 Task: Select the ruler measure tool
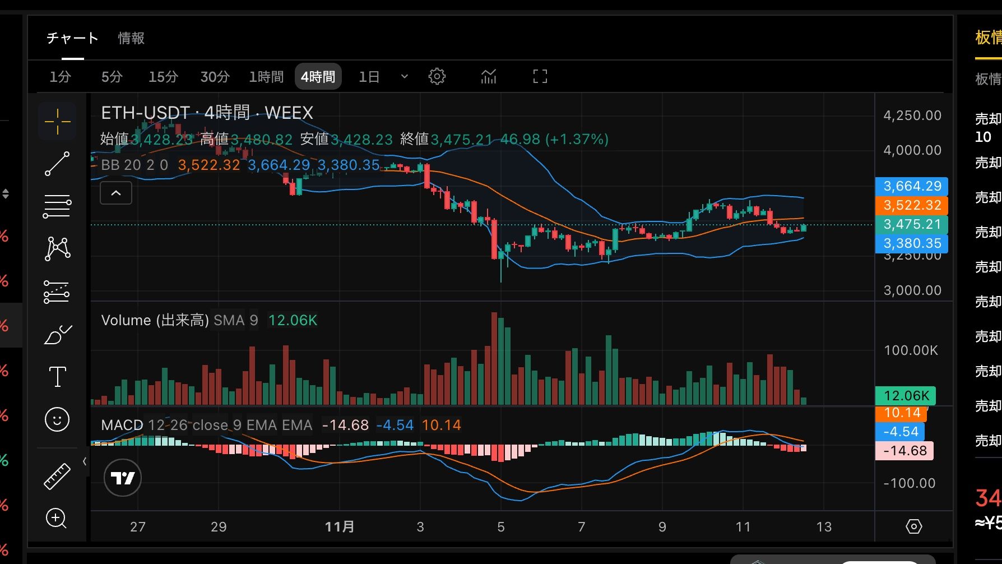[57, 477]
